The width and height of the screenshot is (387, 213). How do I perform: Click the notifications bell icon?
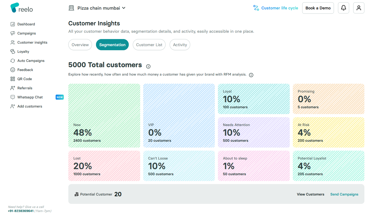tap(343, 8)
